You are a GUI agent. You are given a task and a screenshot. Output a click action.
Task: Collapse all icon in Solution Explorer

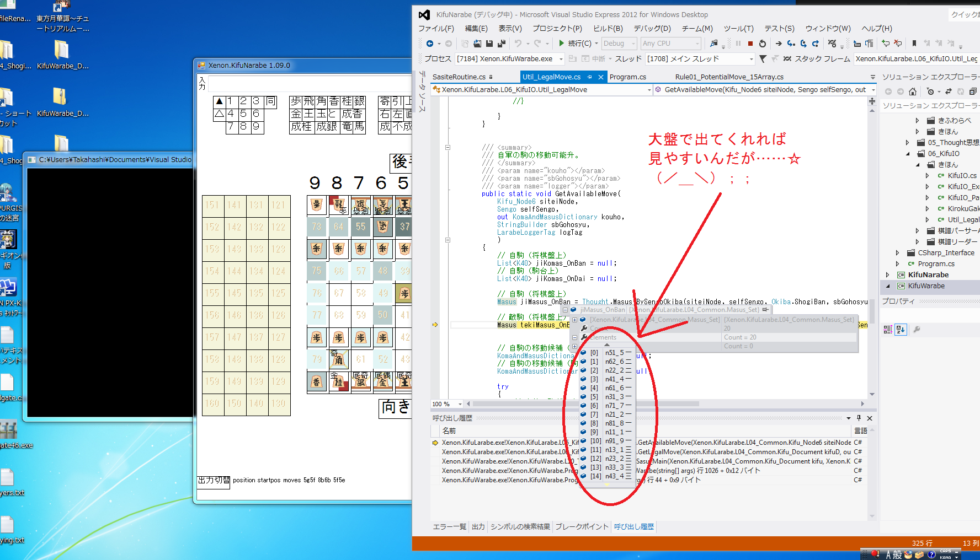(973, 91)
